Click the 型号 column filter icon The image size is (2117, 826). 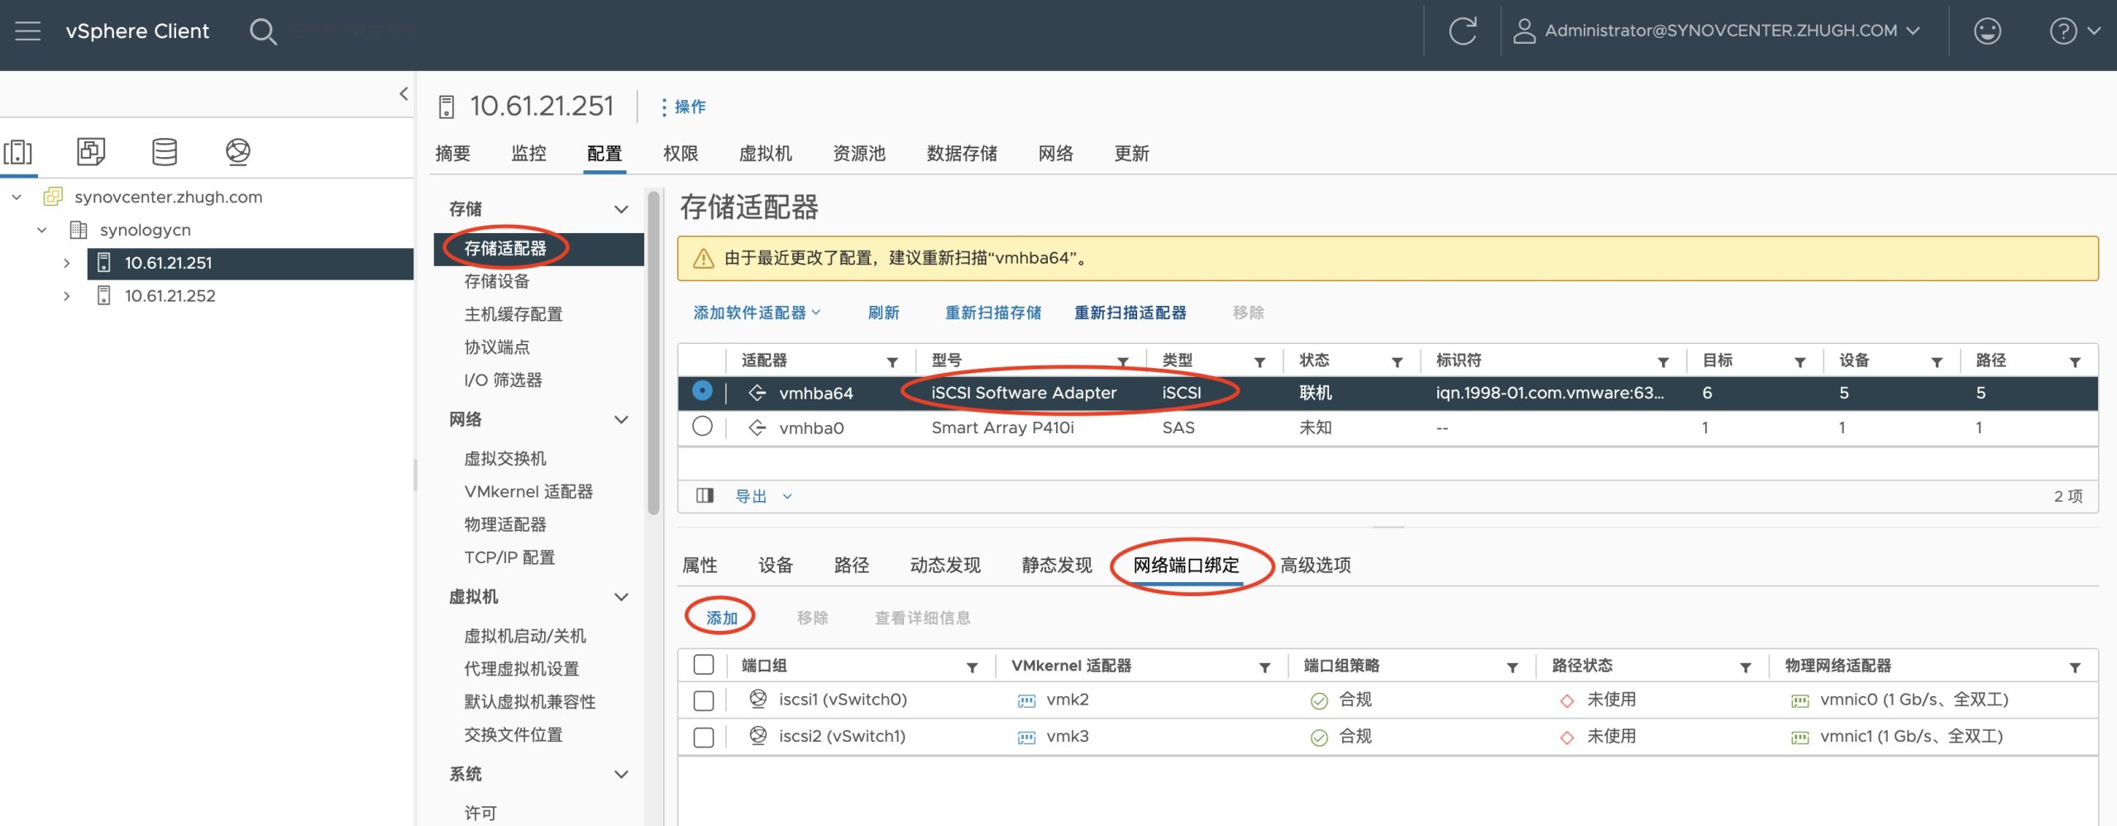point(1123,362)
